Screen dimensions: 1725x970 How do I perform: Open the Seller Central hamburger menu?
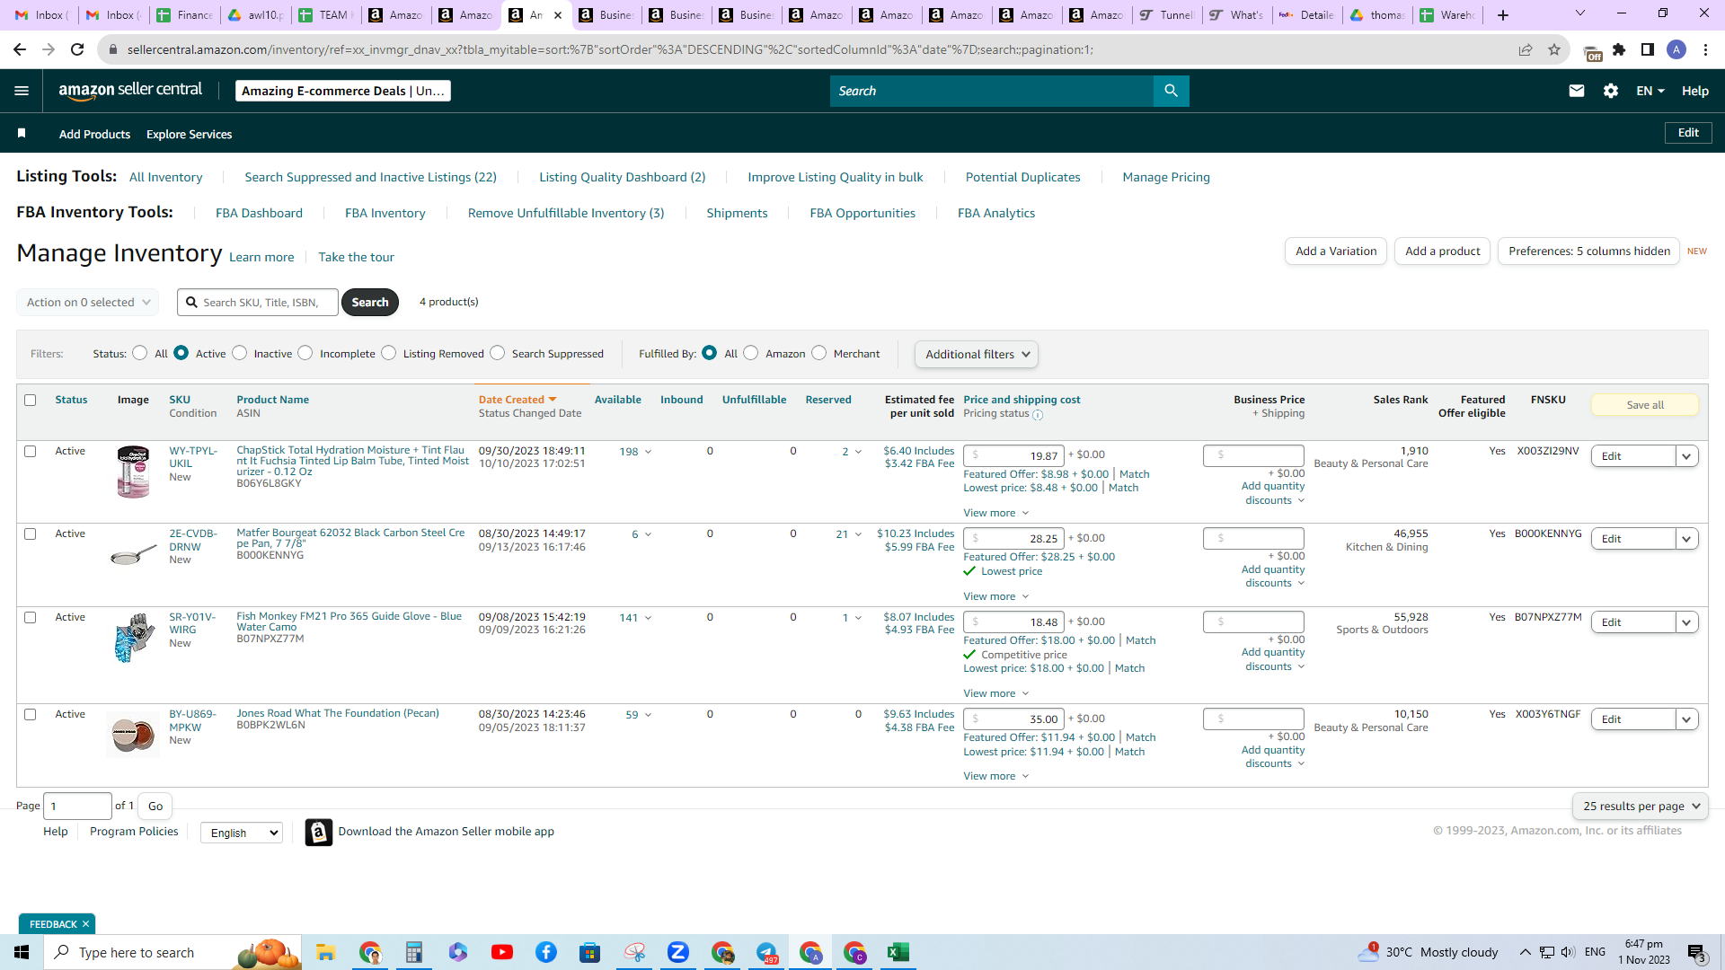pyautogui.click(x=22, y=91)
